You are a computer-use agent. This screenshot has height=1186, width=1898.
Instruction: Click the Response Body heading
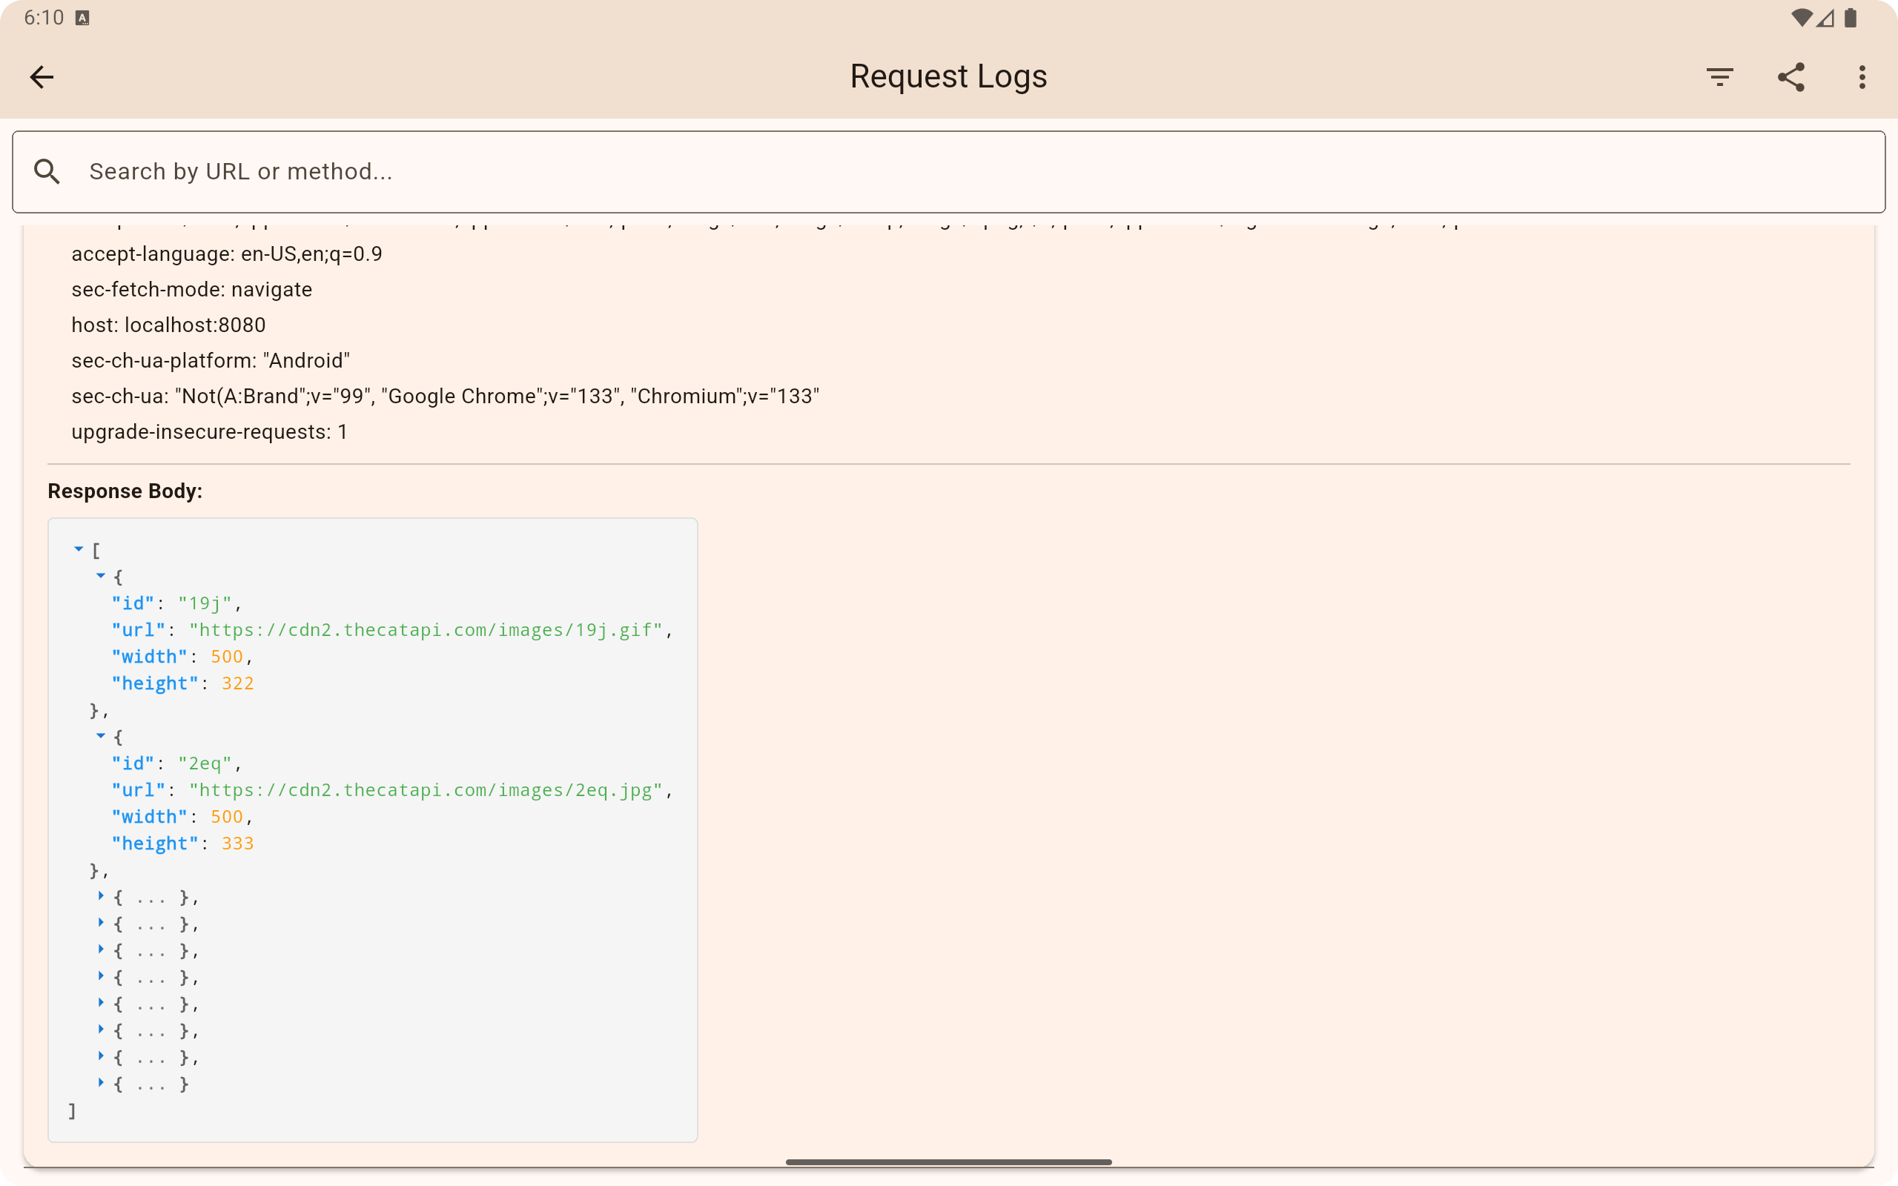tap(125, 491)
